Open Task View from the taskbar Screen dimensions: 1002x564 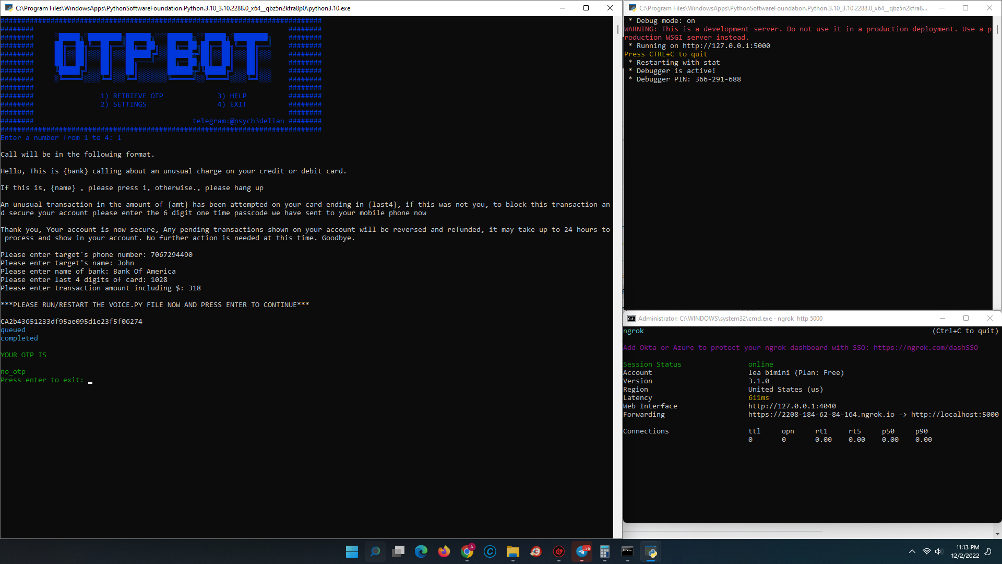coord(398,551)
